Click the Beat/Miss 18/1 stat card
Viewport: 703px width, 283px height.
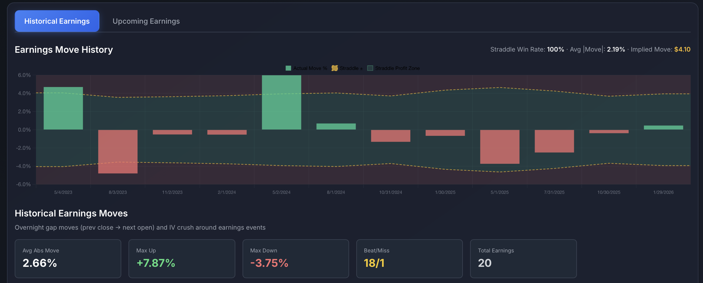tap(409, 258)
